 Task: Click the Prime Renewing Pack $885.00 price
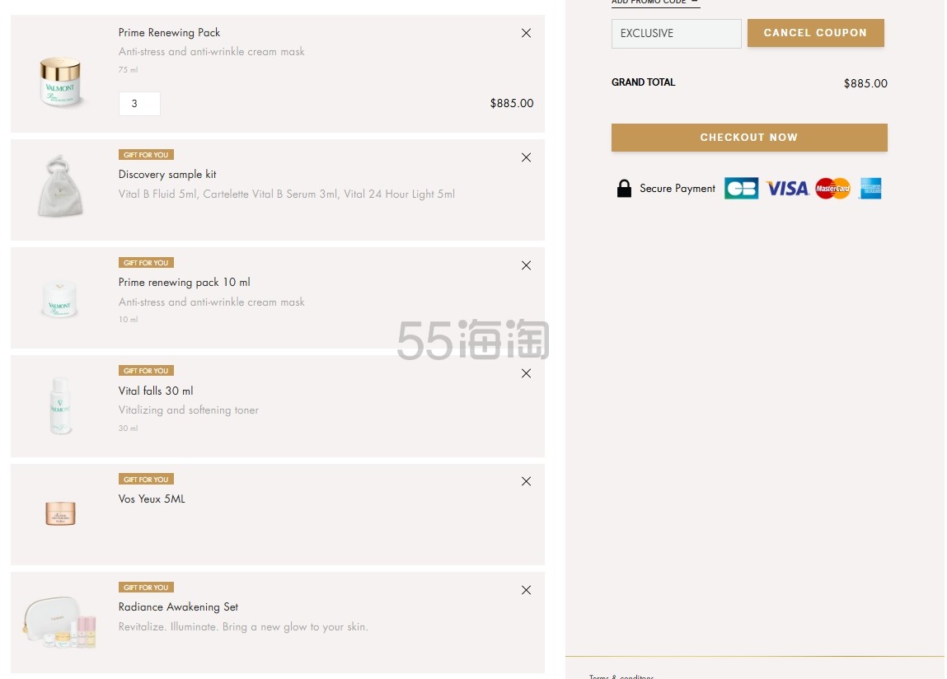point(512,103)
